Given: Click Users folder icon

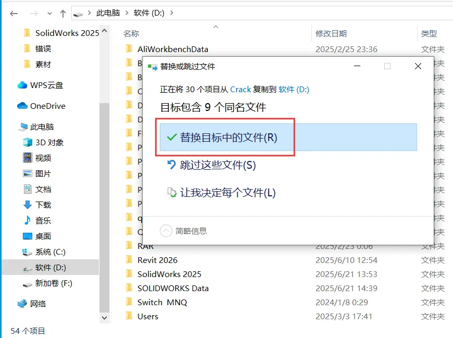Looking at the screenshot, I should coord(130,316).
